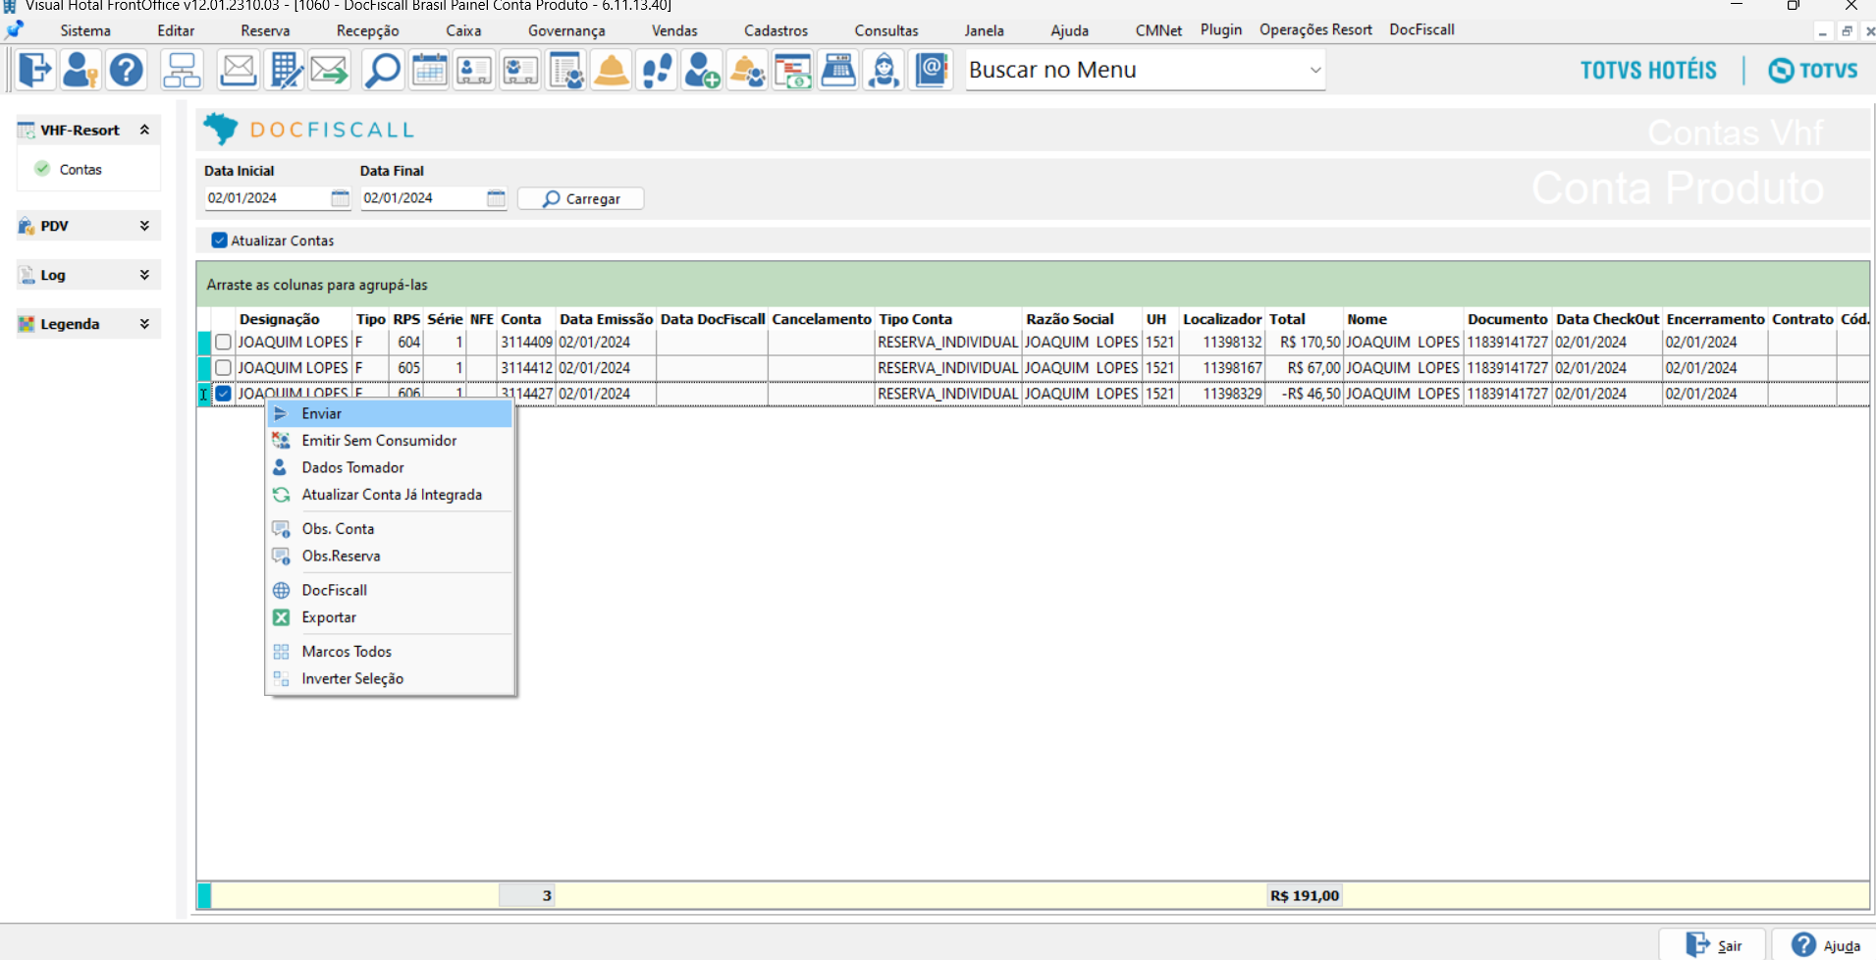Click the footprints toolbar icon
This screenshot has width=1876, height=960.
click(x=657, y=71)
